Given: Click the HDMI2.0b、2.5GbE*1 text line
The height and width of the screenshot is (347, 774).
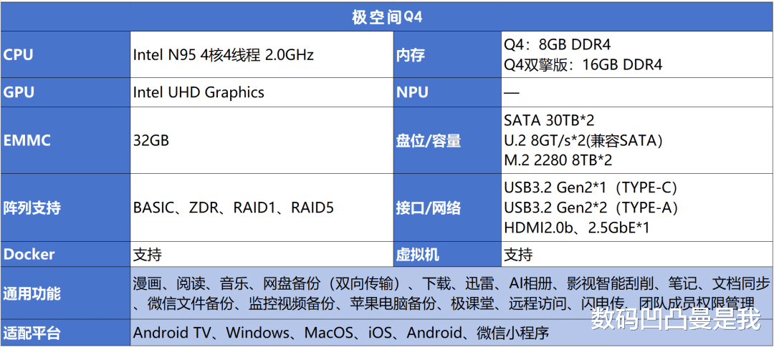Looking at the screenshot, I should tap(577, 228).
